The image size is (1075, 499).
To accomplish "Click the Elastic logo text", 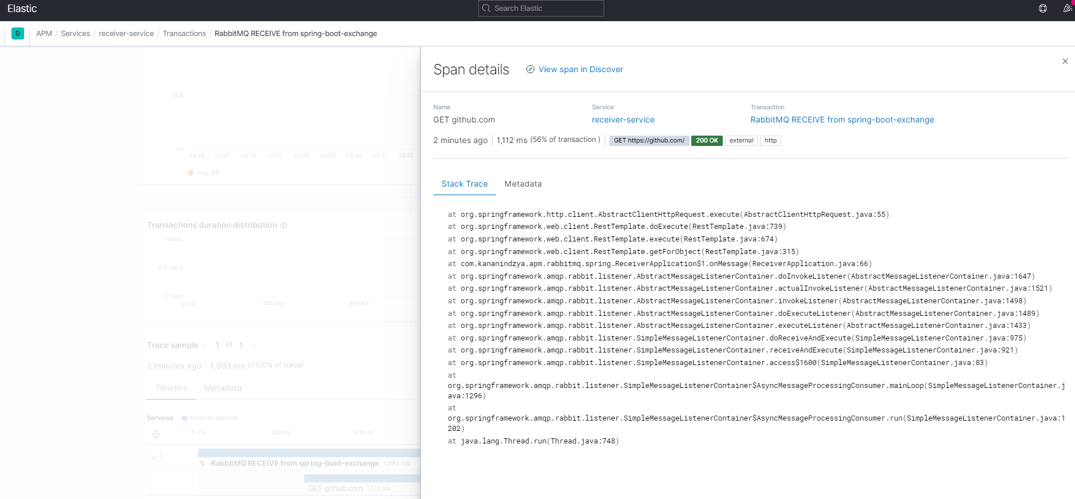I will coord(22,9).
